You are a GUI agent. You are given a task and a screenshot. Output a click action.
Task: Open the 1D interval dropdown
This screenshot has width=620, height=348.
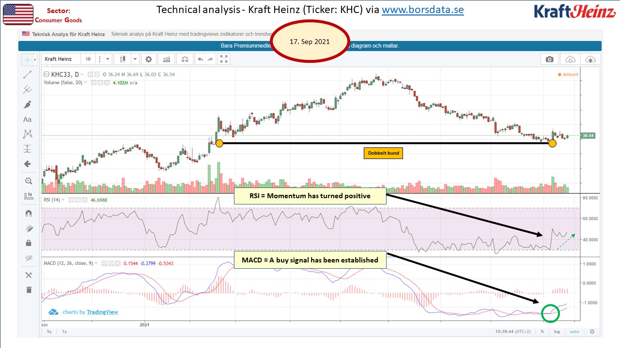(88, 59)
